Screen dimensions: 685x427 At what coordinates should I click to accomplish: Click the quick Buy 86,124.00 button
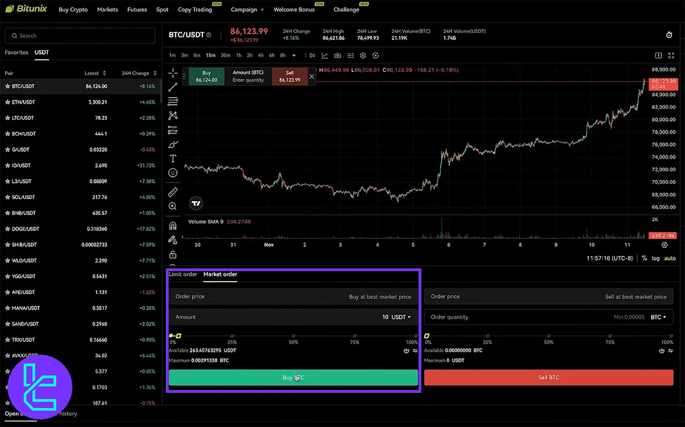(206, 76)
